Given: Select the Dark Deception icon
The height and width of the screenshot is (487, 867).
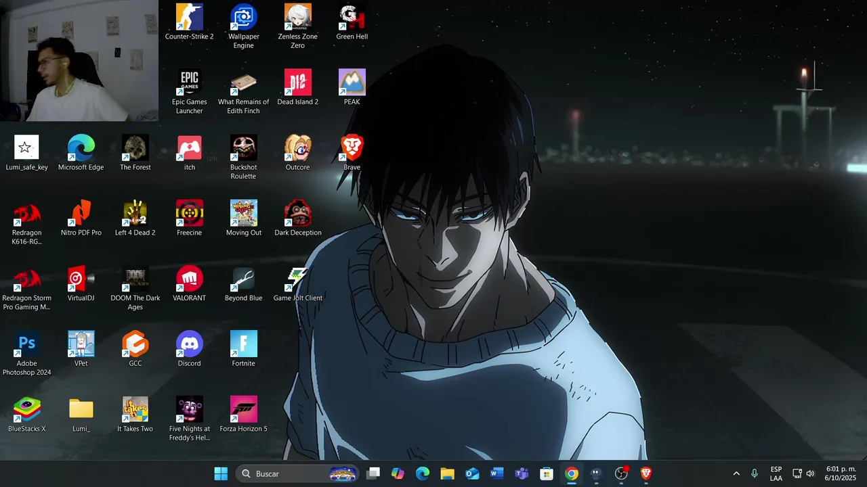Looking at the screenshot, I should tap(298, 218).
